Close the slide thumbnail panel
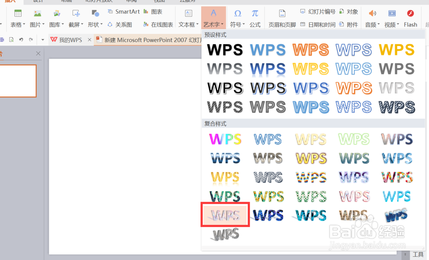The image size is (429, 260). tap(38, 53)
